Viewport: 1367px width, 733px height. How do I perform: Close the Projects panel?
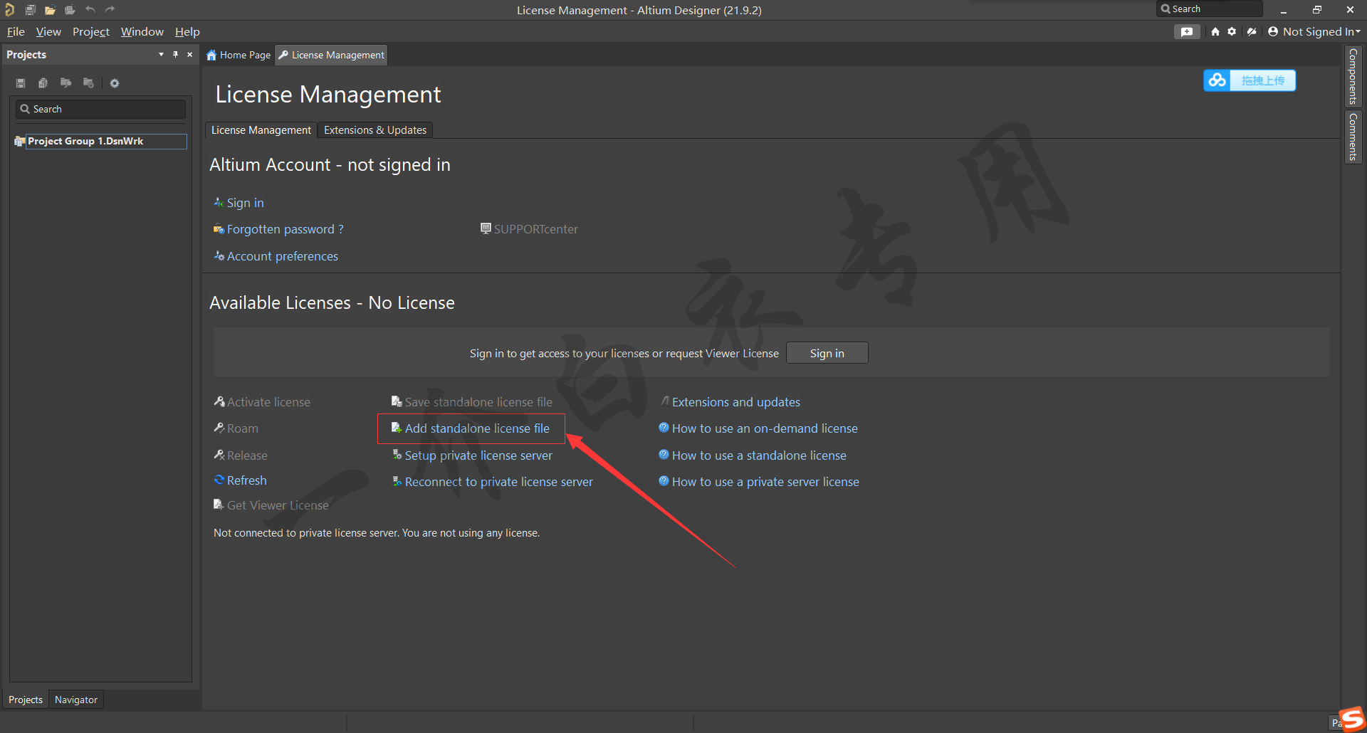click(189, 54)
